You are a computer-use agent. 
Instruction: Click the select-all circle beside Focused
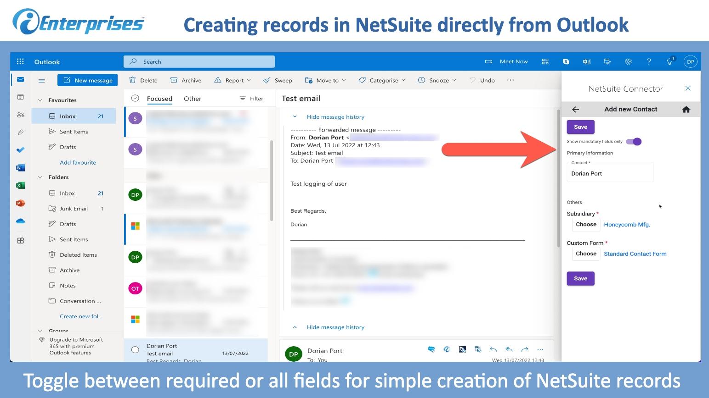coord(135,98)
